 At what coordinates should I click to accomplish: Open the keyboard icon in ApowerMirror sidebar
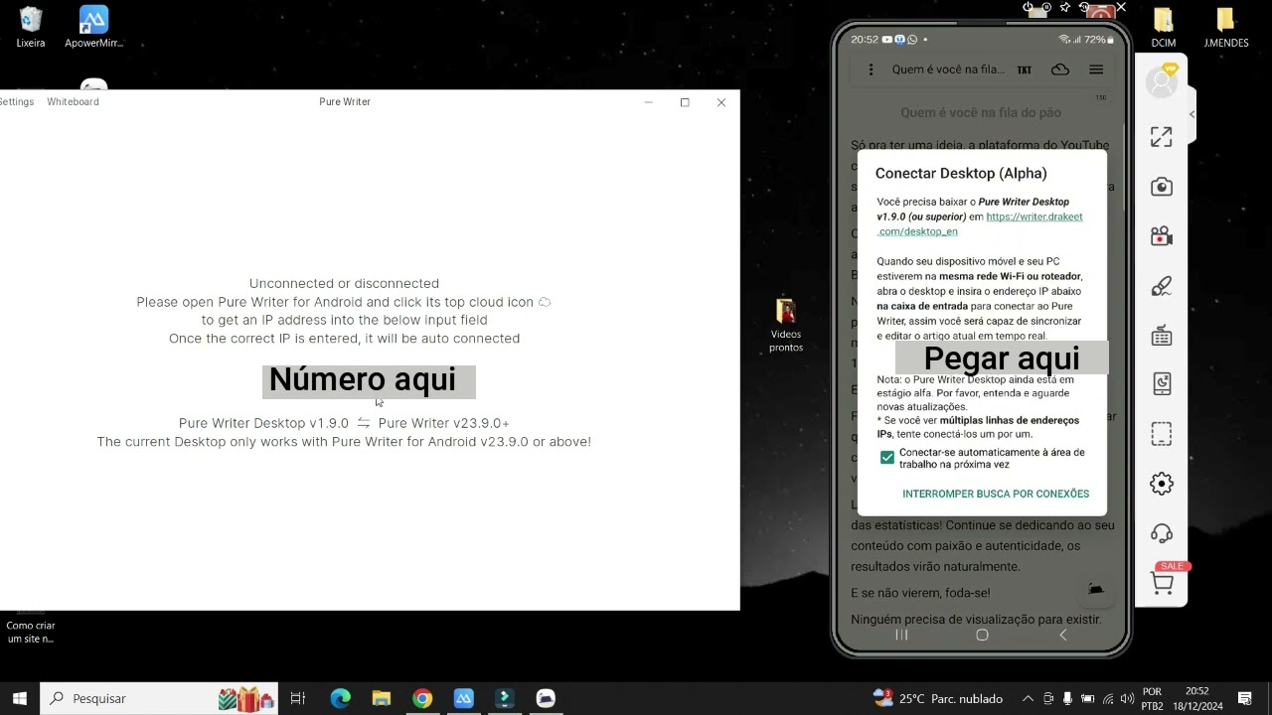pos(1162,336)
